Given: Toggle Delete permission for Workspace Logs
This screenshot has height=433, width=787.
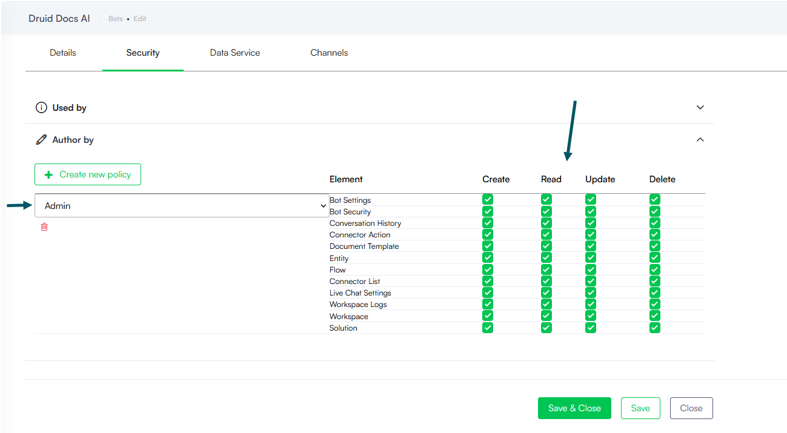Looking at the screenshot, I should pos(654,305).
